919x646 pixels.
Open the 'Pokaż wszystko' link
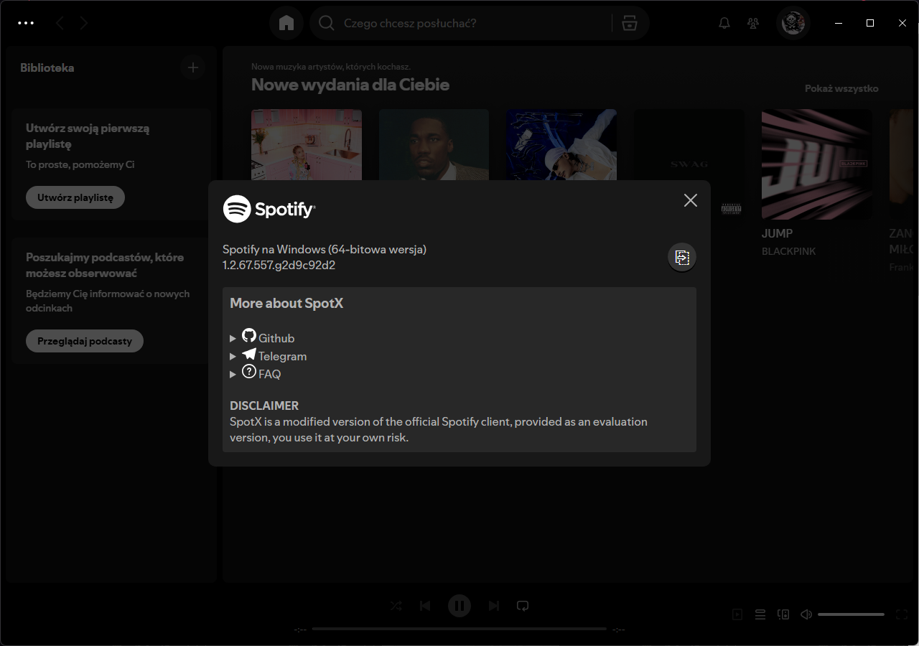click(x=841, y=89)
